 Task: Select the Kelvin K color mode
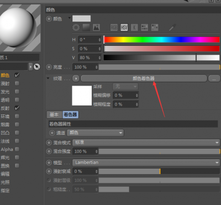(134, 28)
